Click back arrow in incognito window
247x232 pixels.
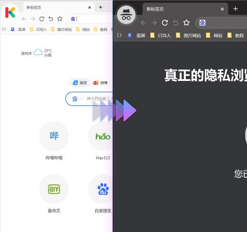pyautogui.click(x=144, y=23)
